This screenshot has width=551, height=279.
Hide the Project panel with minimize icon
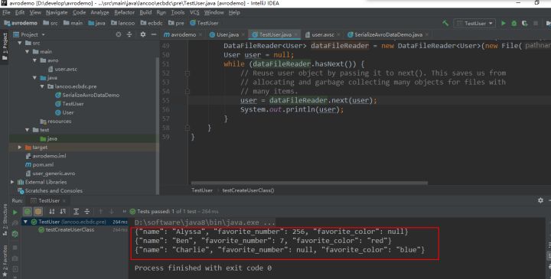(x=154, y=34)
